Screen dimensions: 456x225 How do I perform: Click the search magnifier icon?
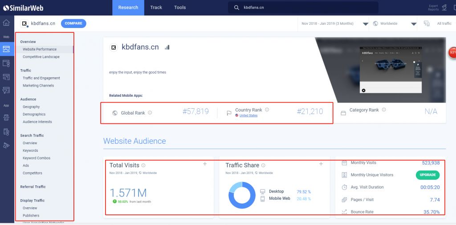tap(236, 8)
